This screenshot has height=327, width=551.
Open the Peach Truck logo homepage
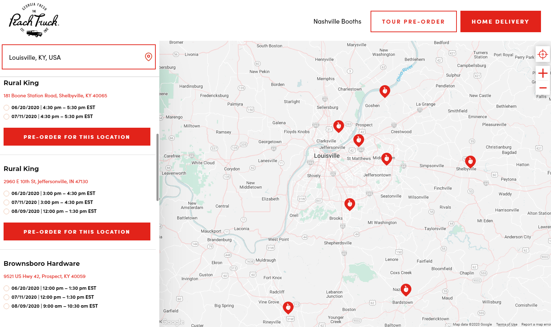(x=34, y=20)
